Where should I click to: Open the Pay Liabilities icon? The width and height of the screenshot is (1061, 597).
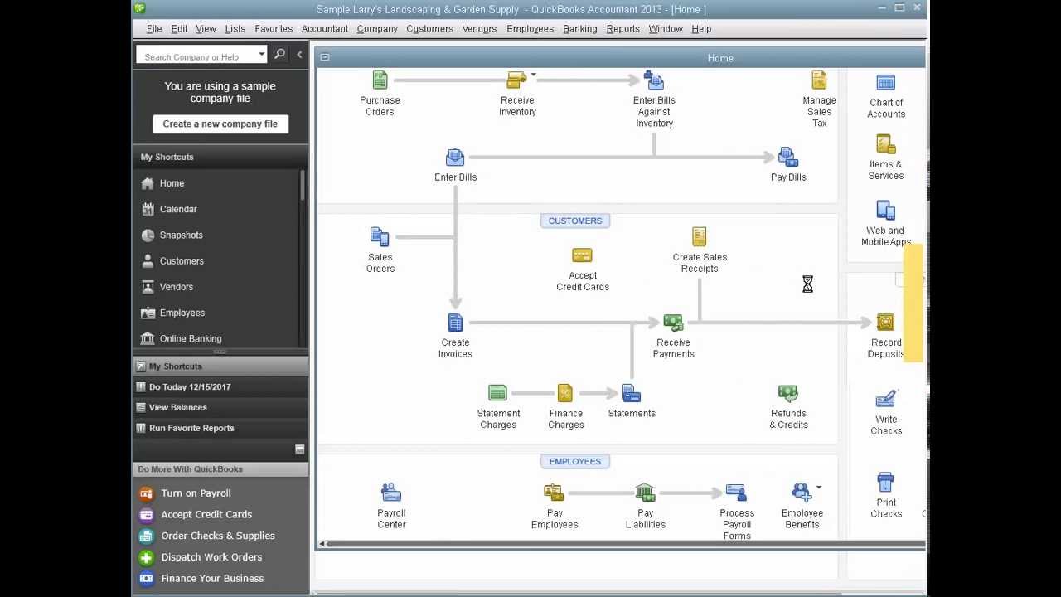tap(645, 493)
